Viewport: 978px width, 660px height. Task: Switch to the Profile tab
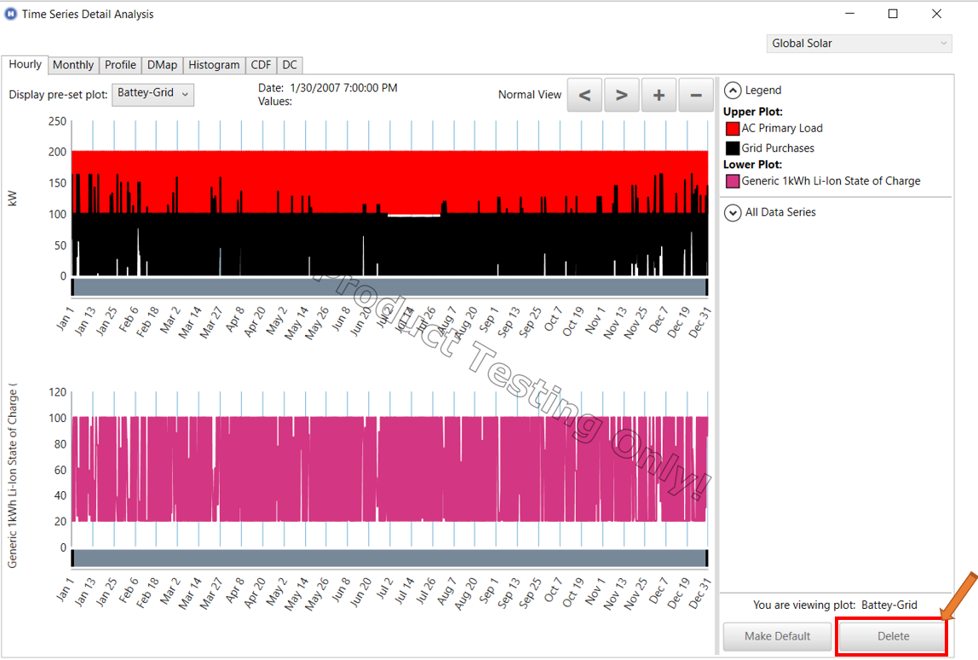click(x=120, y=65)
